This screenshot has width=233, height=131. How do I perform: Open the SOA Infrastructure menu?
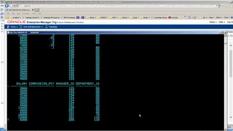pos(33,27)
